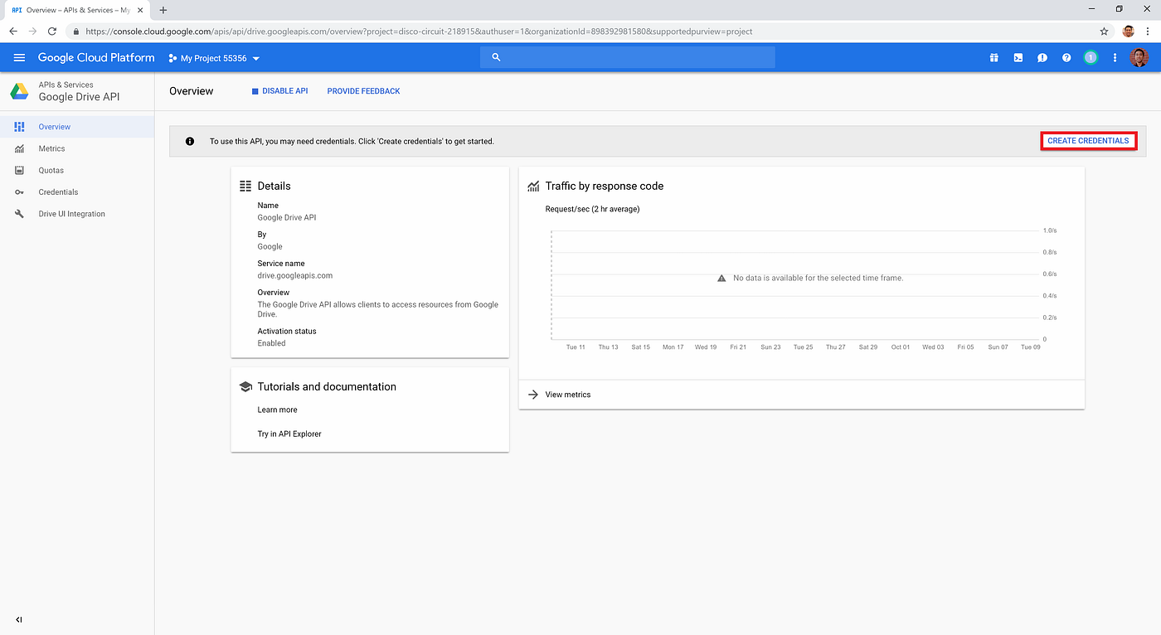Activate Cloud Shell from the top bar
Image resolution: width=1161 pixels, height=635 pixels.
coord(1018,57)
